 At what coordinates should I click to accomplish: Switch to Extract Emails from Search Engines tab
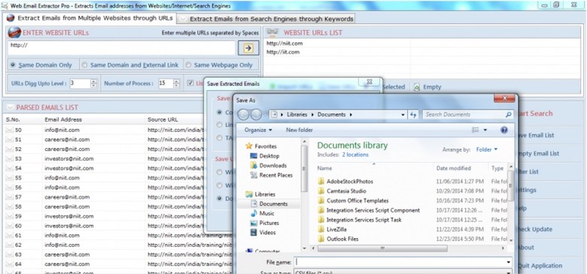[x=266, y=19]
